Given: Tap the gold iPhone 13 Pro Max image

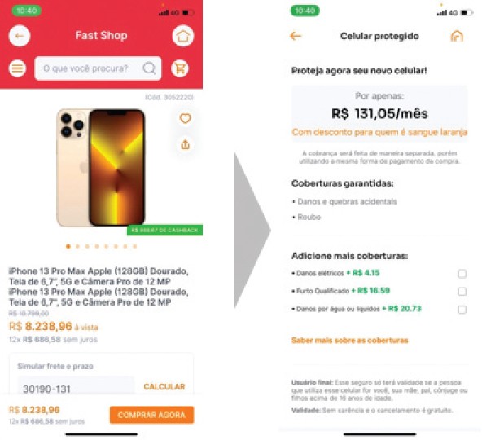Looking at the screenshot, I should coord(100,168).
